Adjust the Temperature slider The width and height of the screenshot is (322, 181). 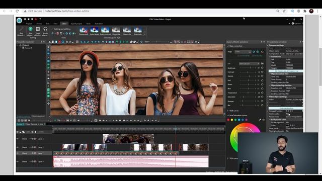point(249,93)
